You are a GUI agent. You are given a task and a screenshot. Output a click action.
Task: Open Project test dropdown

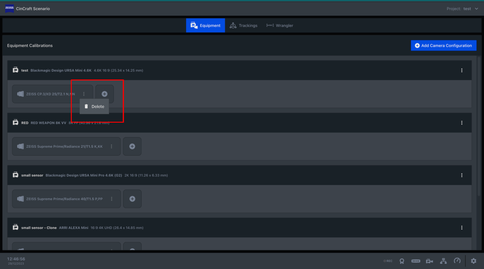tap(462, 9)
